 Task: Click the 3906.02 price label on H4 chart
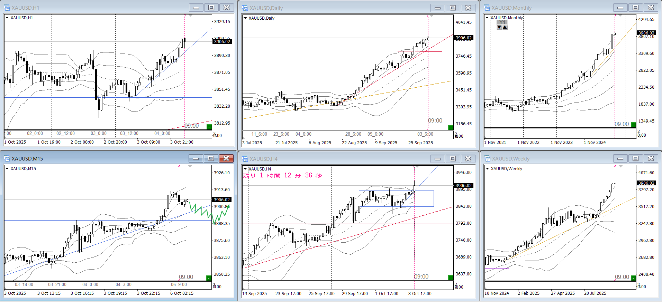click(463, 186)
